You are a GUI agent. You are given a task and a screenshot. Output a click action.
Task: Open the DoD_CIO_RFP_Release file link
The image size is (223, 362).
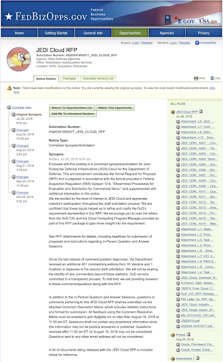click(x=200, y=294)
